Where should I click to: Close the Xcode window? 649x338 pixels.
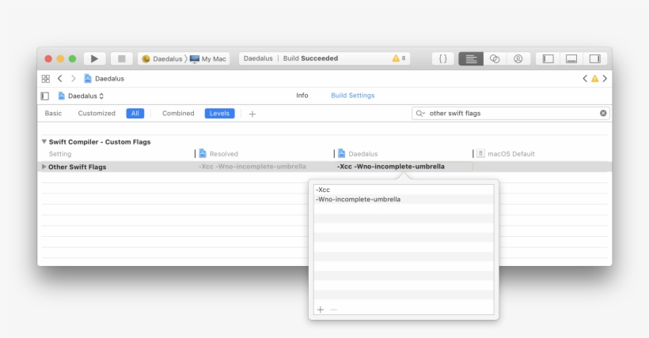pos(48,58)
